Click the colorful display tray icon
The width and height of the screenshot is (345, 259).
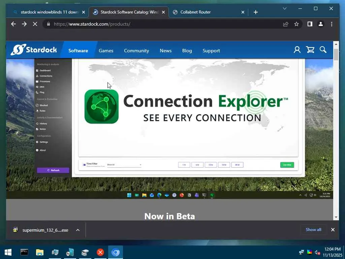309,252
